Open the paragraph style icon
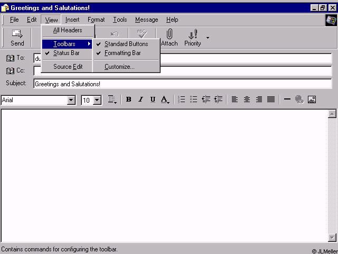338x254 pixels. pyautogui.click(x=112, y=99)
